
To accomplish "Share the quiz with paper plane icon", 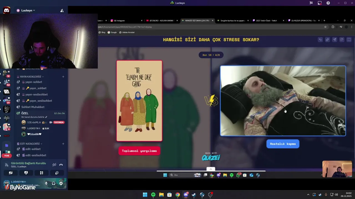I will click(334, 40).
